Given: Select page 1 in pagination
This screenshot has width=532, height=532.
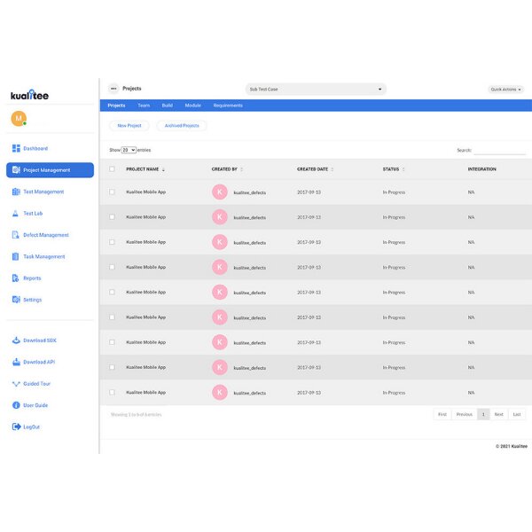Looking at the screenshot, I should [483, 414].
